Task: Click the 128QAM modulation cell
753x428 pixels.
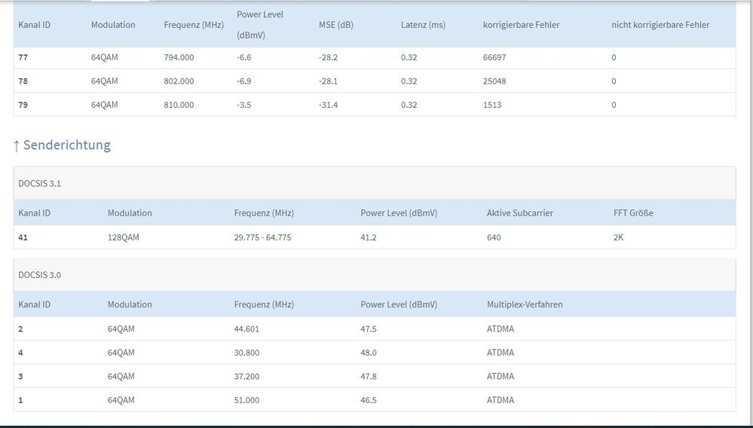Action: [124, 237]
